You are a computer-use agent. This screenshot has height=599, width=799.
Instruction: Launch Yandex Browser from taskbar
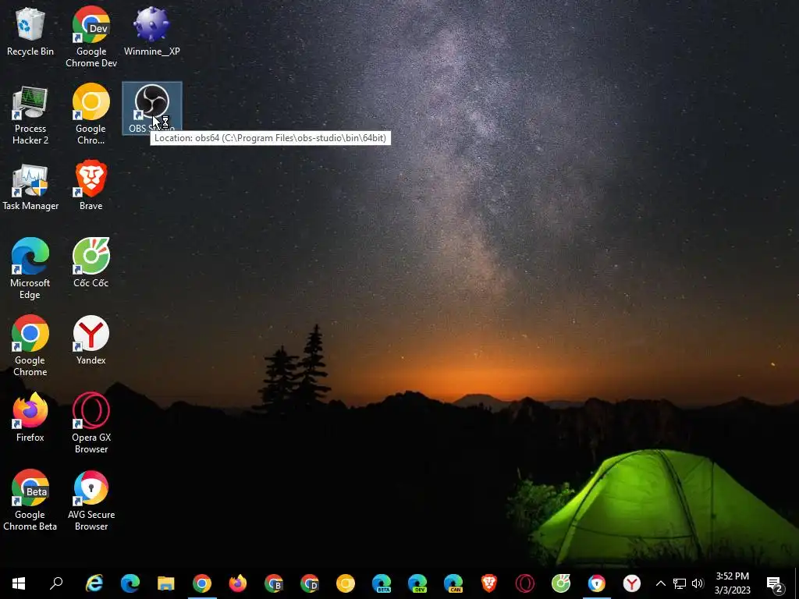(632, 583)
